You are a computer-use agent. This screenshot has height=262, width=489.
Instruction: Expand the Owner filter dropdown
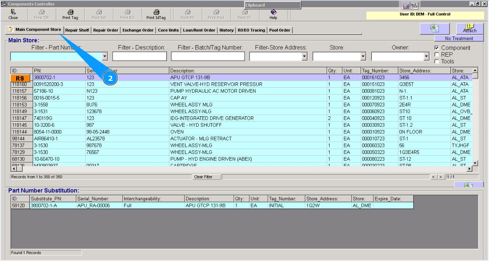[426, 56]
